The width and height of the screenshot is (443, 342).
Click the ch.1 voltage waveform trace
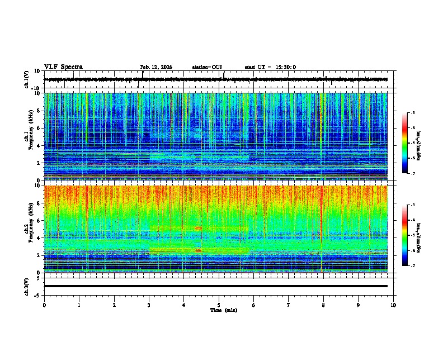215,79
